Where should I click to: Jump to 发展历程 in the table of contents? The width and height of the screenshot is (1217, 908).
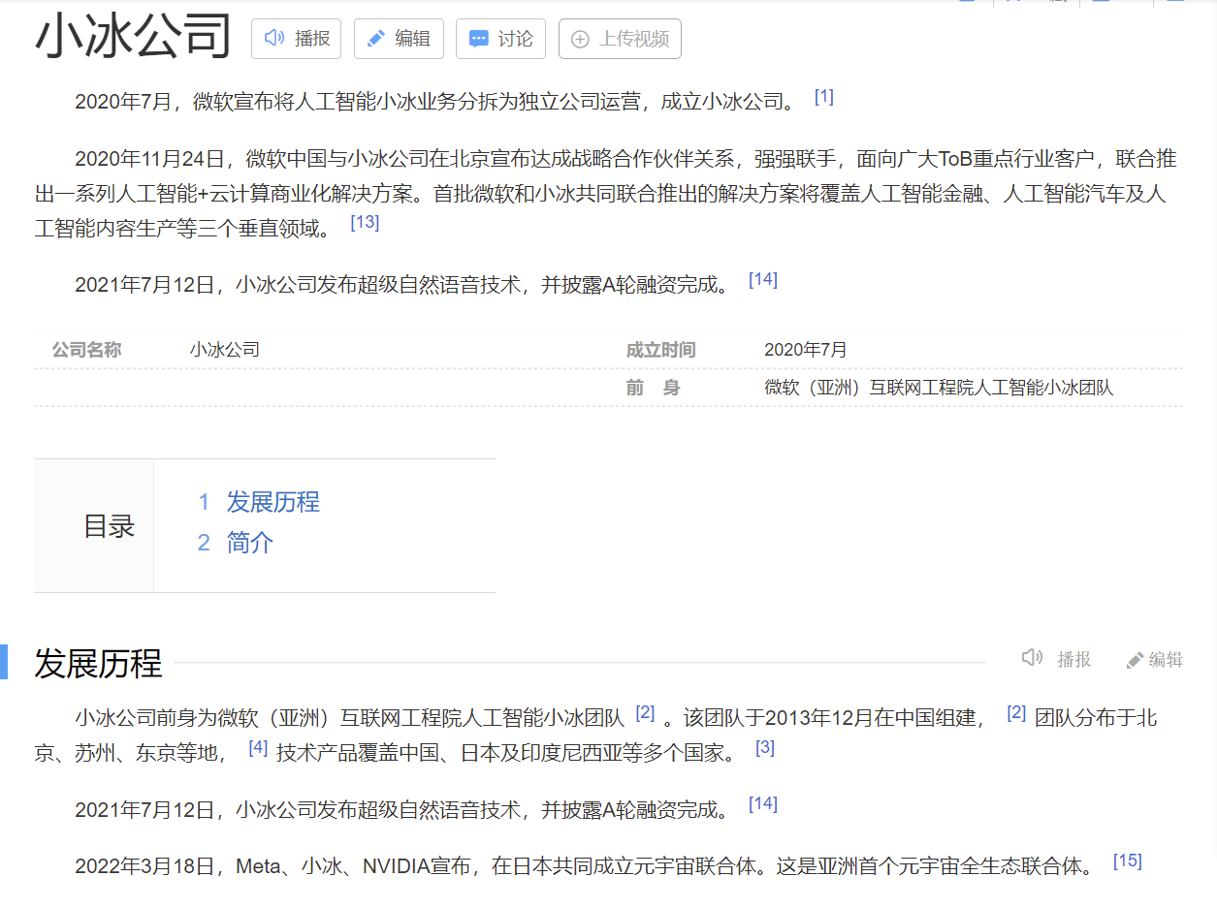click(272, 502)
